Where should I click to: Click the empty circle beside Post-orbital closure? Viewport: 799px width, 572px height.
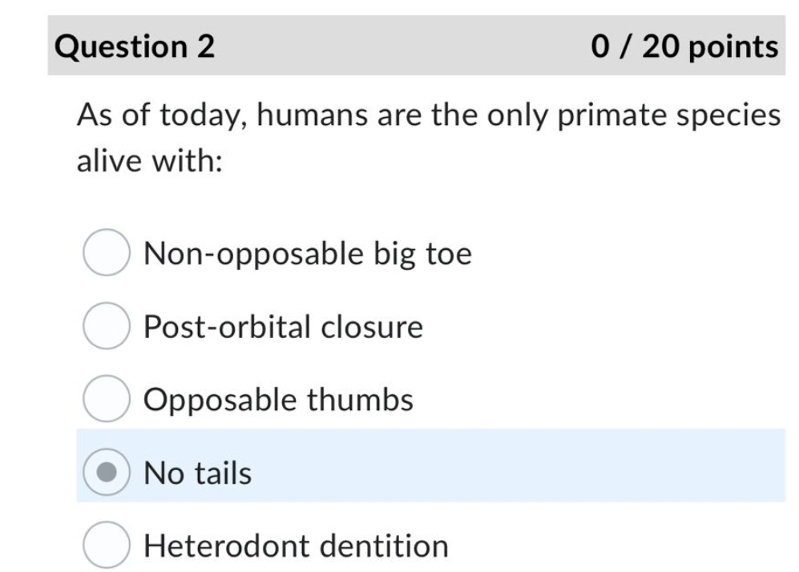point(105,326)
